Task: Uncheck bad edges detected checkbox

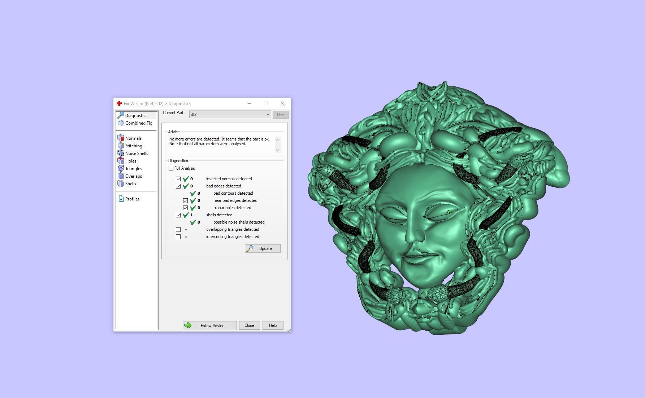Action: click(x=178, y=186)
